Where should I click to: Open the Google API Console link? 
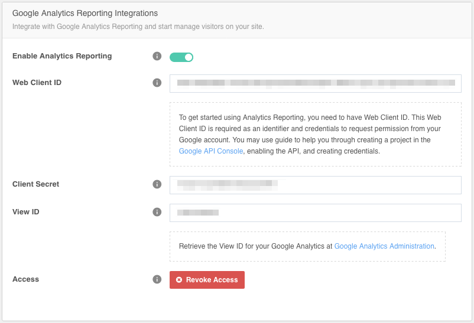click(211, 151)
